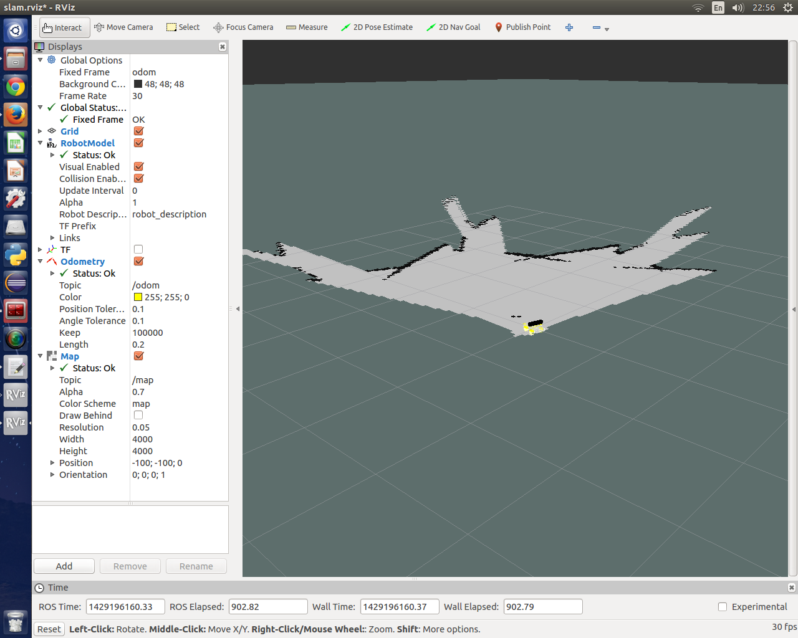The height and width of the screenshot is (638, 798).
Task: Click the Add display button
Action: point(64,566)
